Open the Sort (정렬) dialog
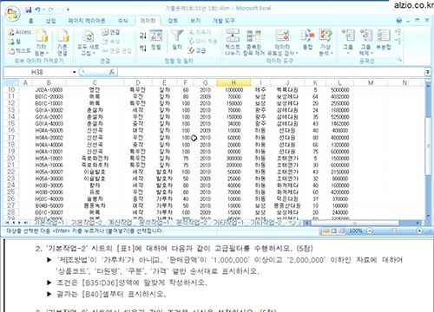The width and height of the screenshot is (434, 312). (x=156, y=40)
